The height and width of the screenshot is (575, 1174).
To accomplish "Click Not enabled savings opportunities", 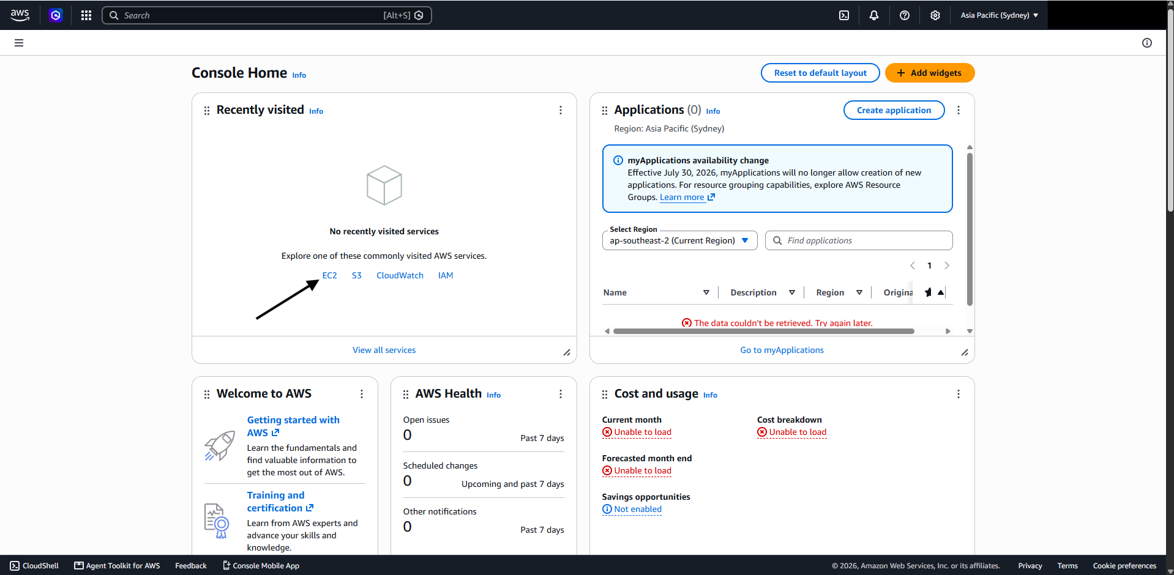I will tap(632, 509).
